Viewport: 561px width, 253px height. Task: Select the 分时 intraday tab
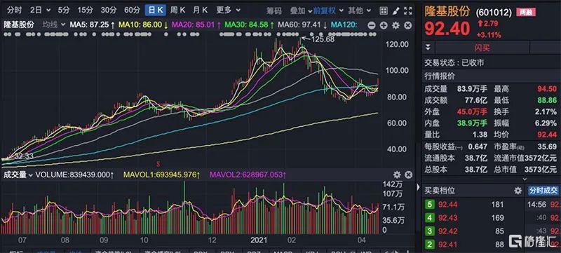click(14, 10)
